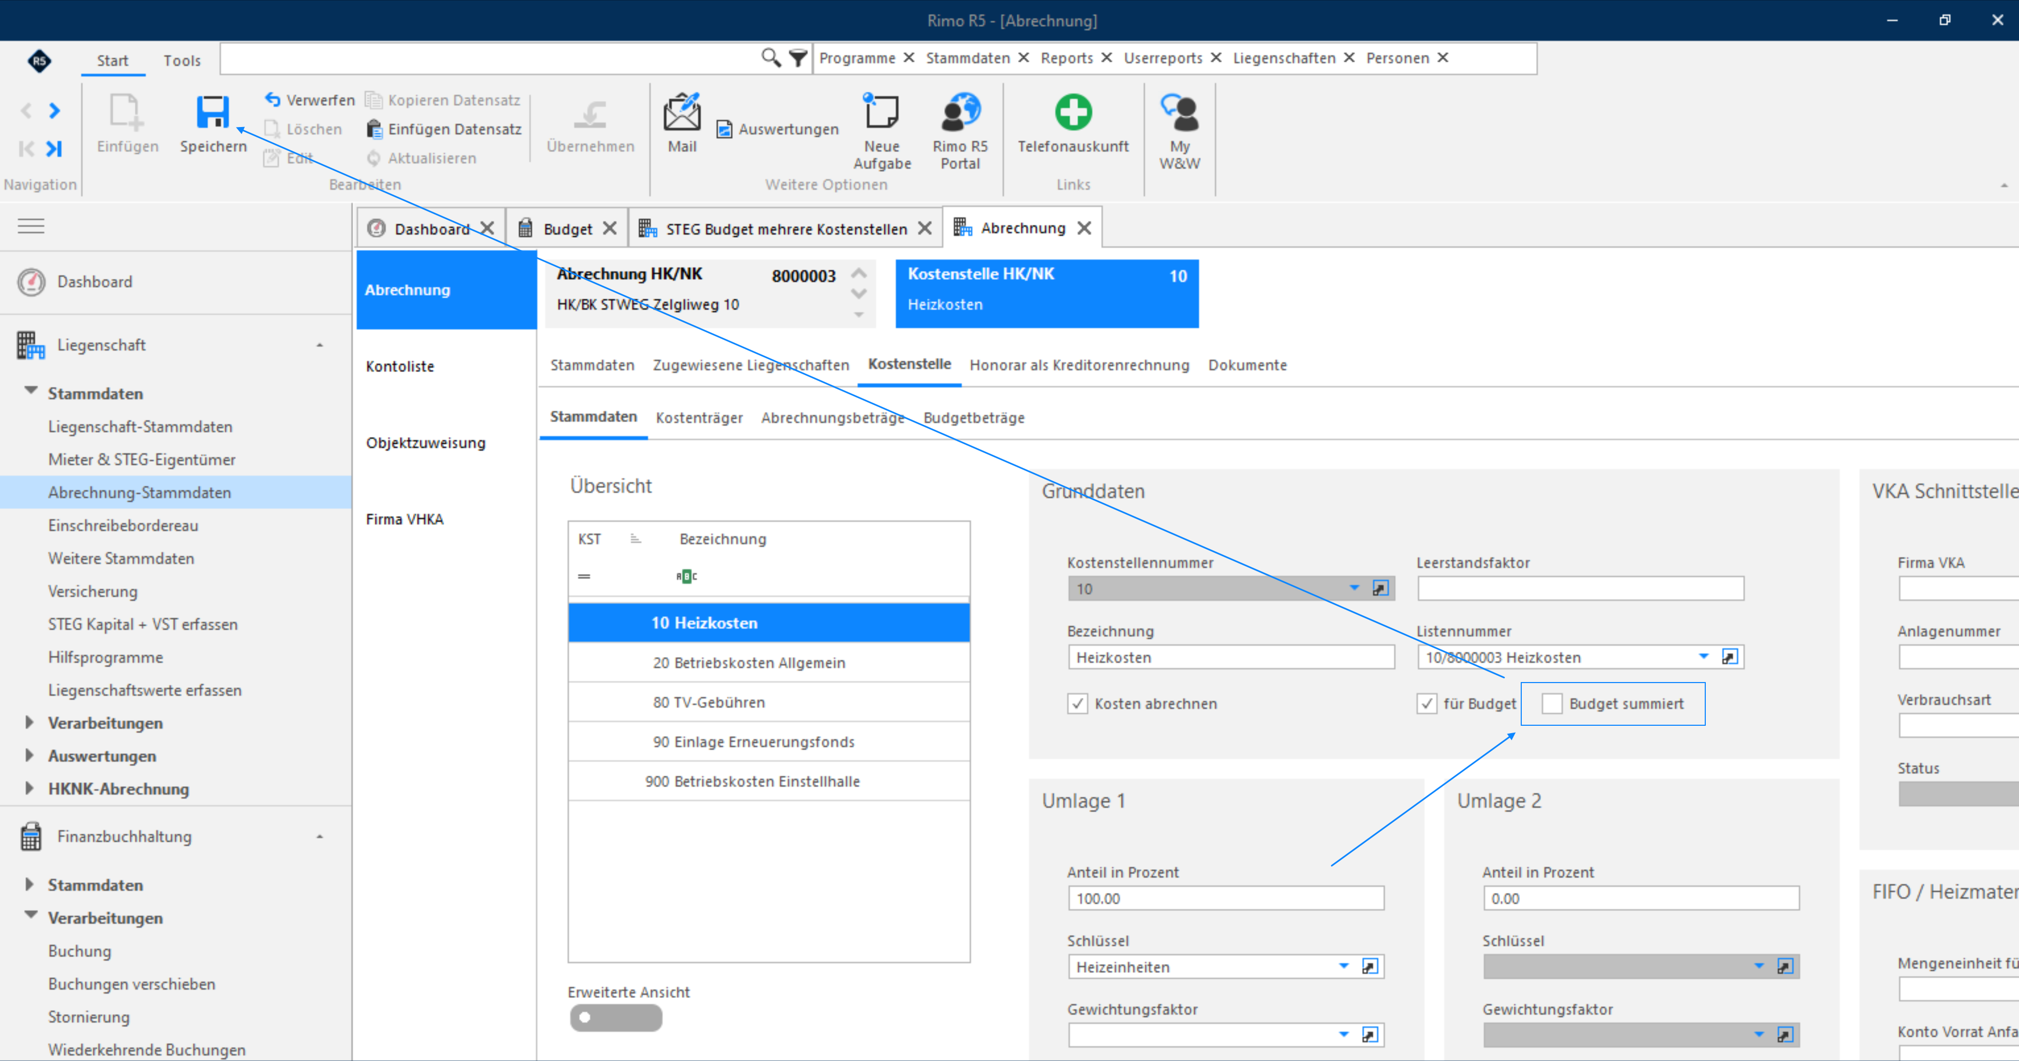Expand Verarbeitungen under Liegenschaft
The height and width of the screenshot is (1061, 2019).
[30, 723]
